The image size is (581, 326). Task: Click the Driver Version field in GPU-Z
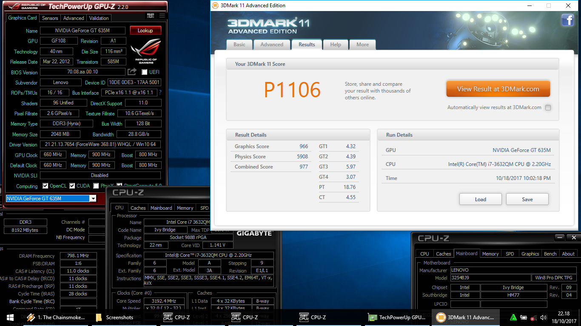[100, 144]
